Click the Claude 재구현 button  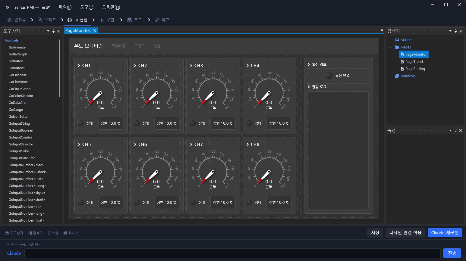[x=445, y=233]
